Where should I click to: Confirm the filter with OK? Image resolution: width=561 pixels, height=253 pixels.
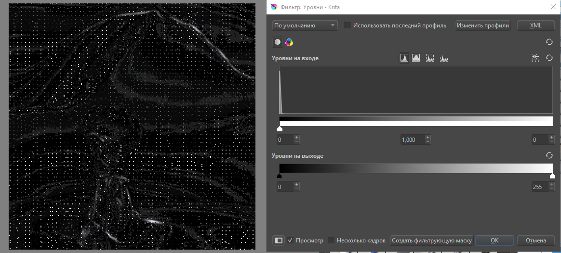(x=494, y=240)
